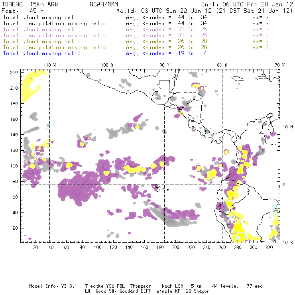This screenshot has width=295, height=295.
Task: Click the "70 W" longitude label
Action: (279, 65)
